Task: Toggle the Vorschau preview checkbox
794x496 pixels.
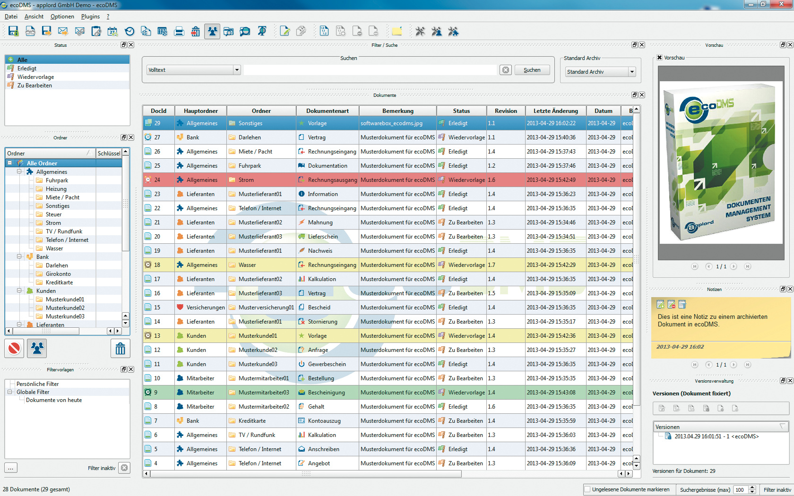Action: [660, 58]
